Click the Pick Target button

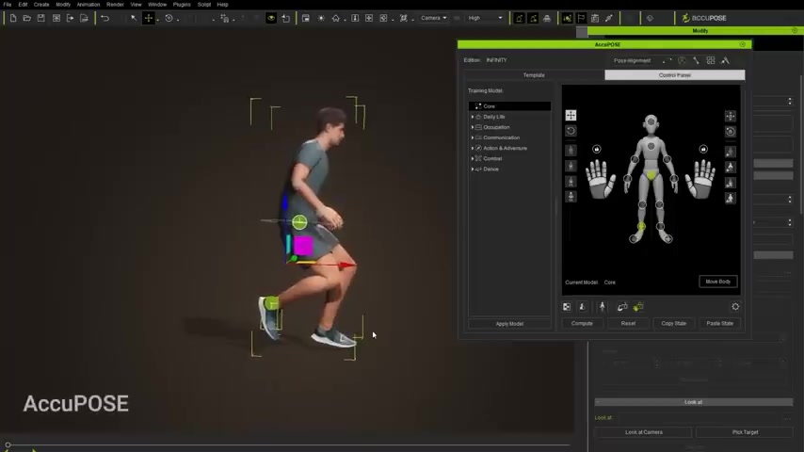click(x=745, y=432)
